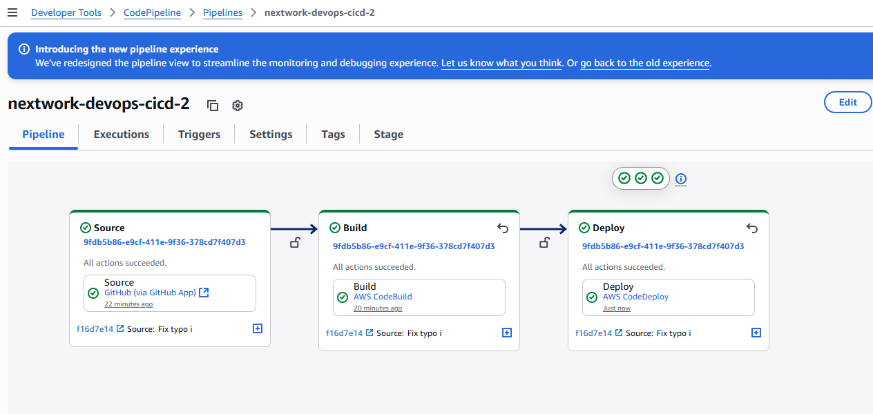Navigate to CodePipeline in breadcrumb
This screenshot has height=414, width=873.
[x=152, y=13]
